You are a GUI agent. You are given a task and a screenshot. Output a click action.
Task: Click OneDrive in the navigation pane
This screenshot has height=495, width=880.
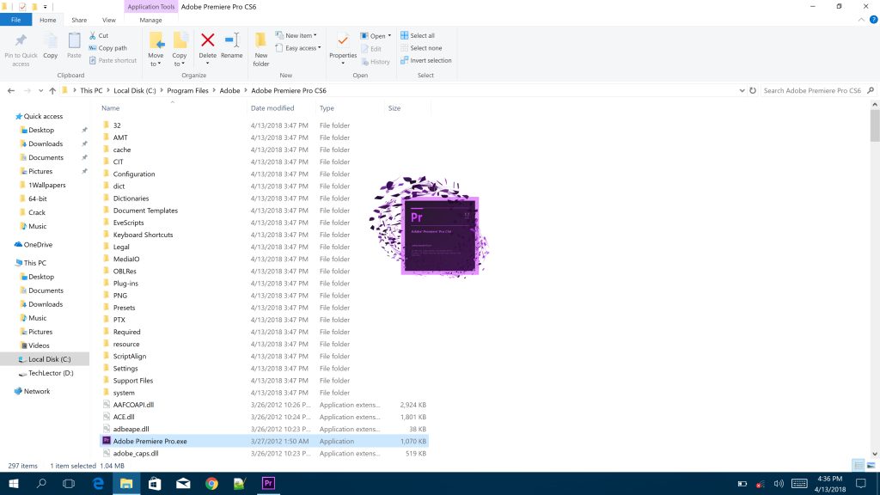pyautogui.click(x=38, y=245)
